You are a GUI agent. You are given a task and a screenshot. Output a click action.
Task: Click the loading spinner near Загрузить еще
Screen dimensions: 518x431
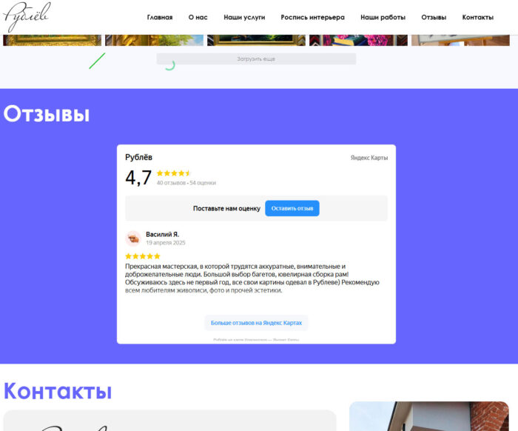tap(169, 65)
